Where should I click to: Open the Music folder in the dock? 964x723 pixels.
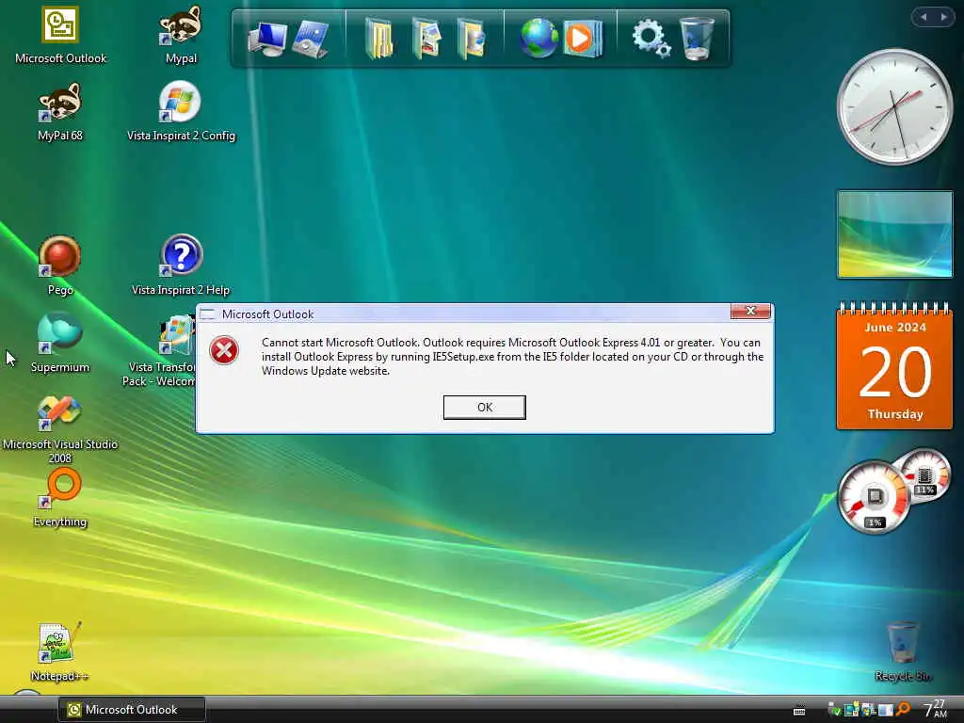[471, 38]
